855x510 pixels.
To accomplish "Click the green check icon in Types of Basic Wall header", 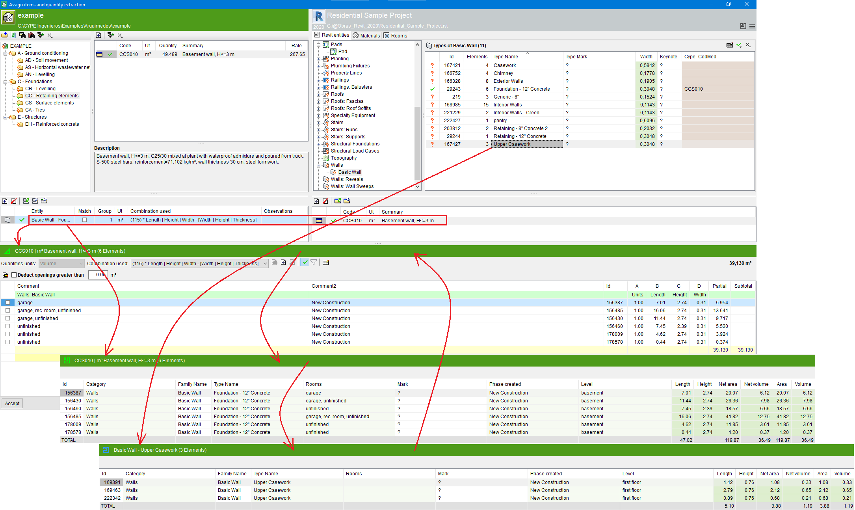I will [x=739, y=45].
